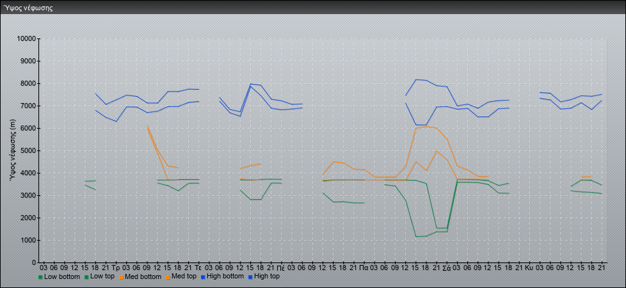626x288 pixels.
Task: Click the 5000 value on the y-axis
Action: [28, 150]
